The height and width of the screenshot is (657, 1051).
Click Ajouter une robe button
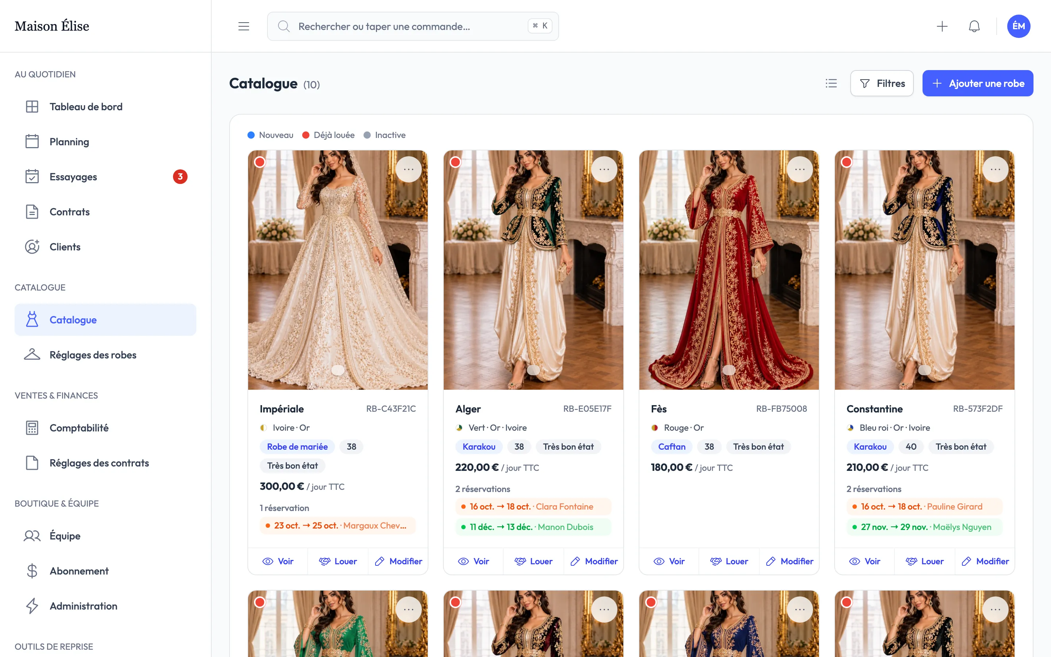[x=978, y=83]
